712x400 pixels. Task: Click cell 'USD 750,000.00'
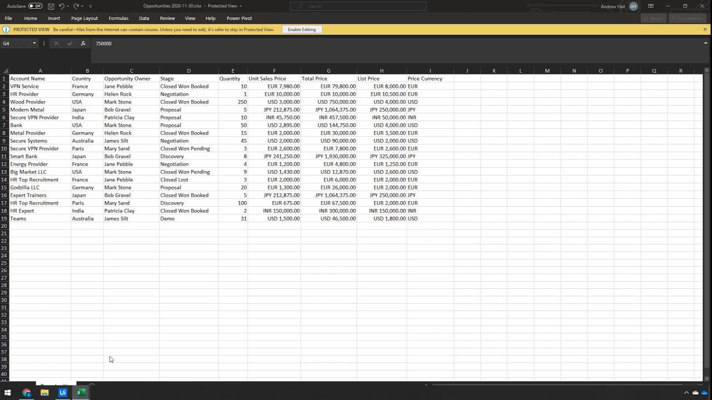point(329,102)
